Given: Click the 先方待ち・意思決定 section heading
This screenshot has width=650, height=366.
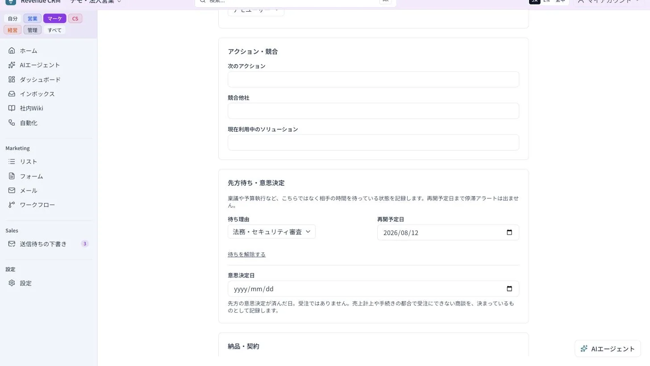Looking at the screenshot, I should coord(256,183).
